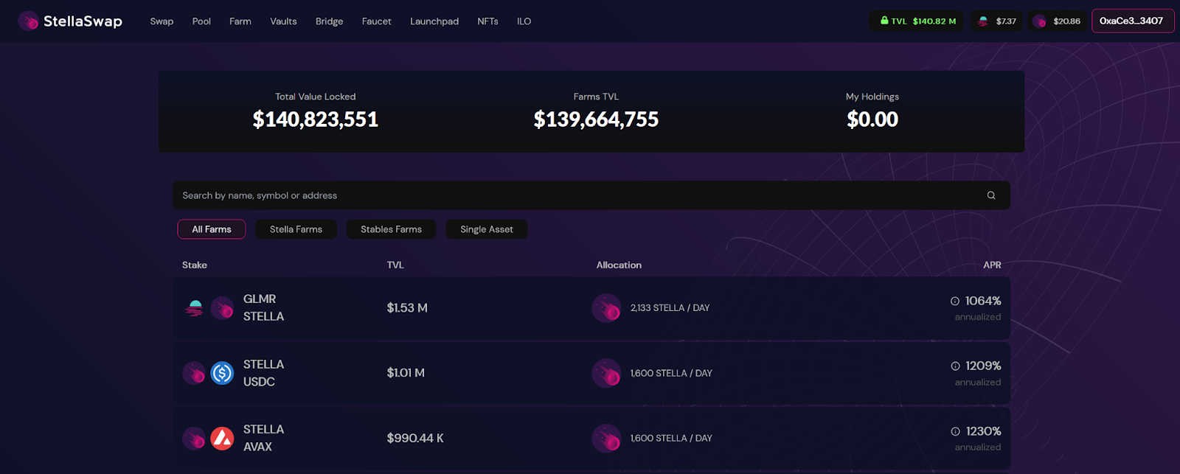Select the Single Asset filter
The height and width of the screenshot is (474, 1180).
pyautogui.click(x=487, y=229)
